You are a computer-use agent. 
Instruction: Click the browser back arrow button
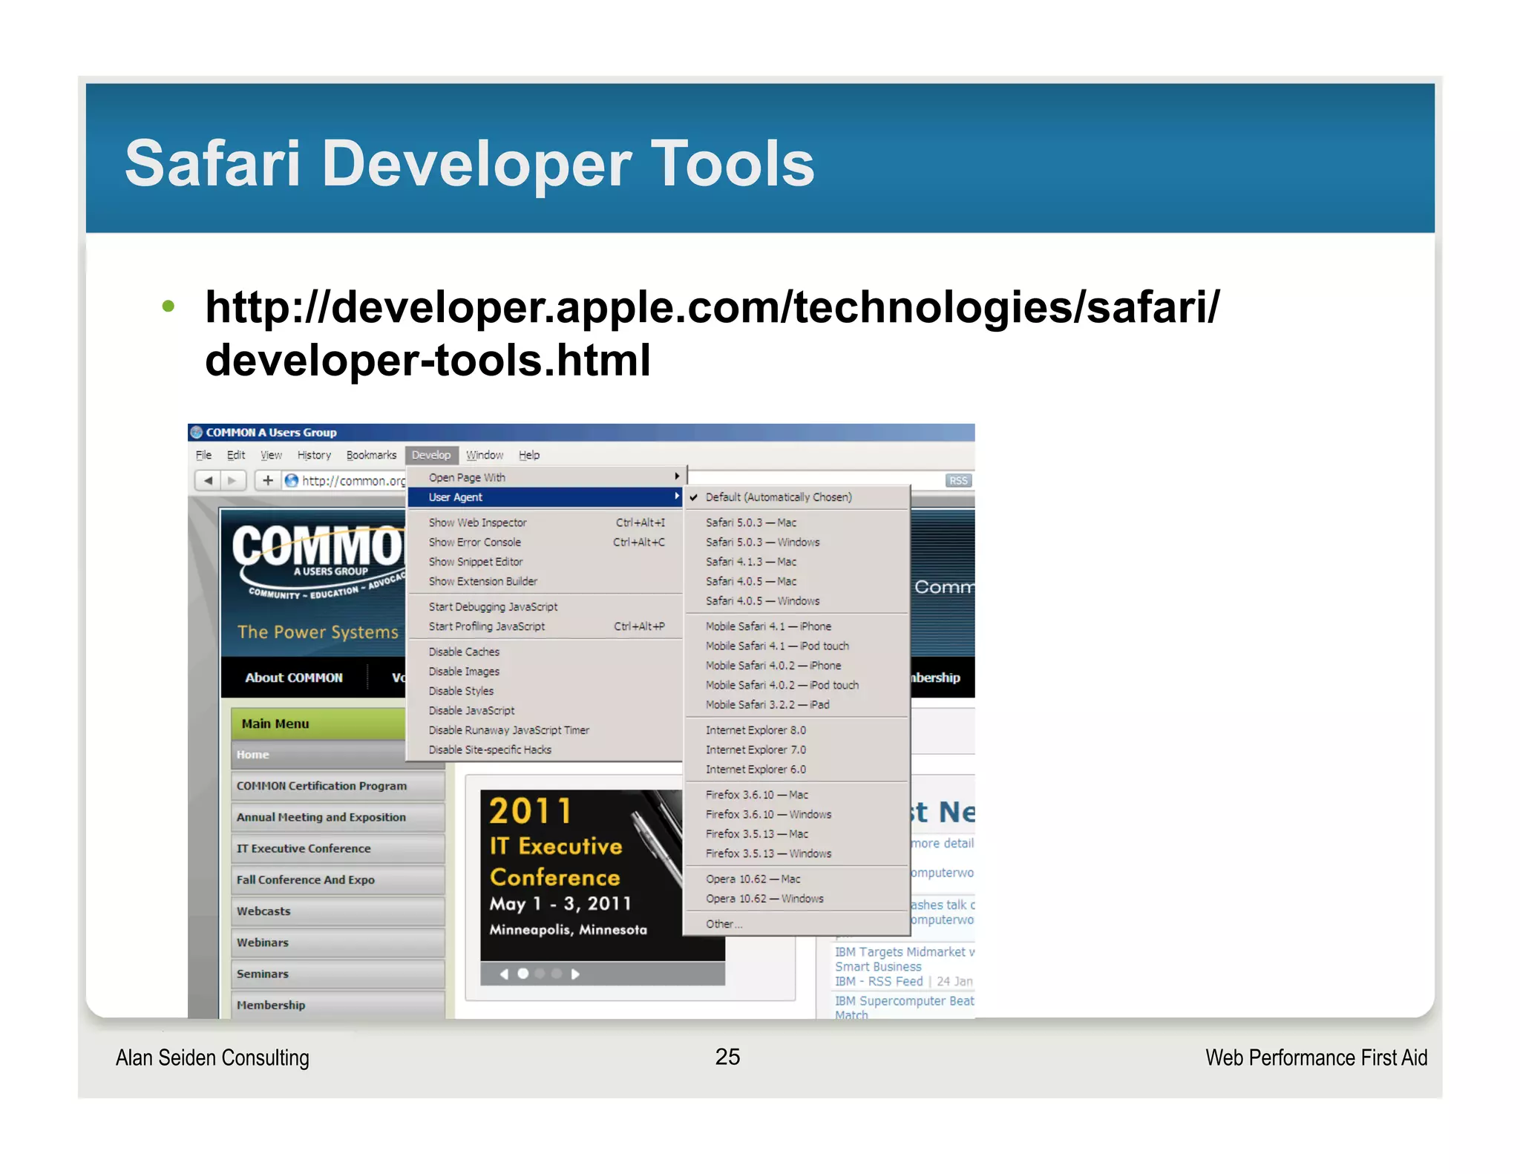point(209,480)
